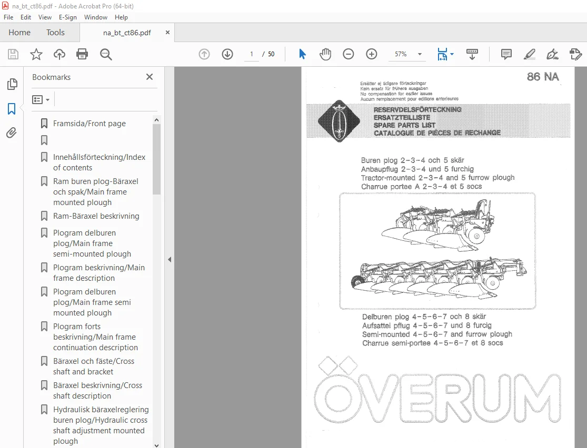Image resolution: width=587 pixels, height=448 pixels.
Task: Open the View menu
Action: 45,17
